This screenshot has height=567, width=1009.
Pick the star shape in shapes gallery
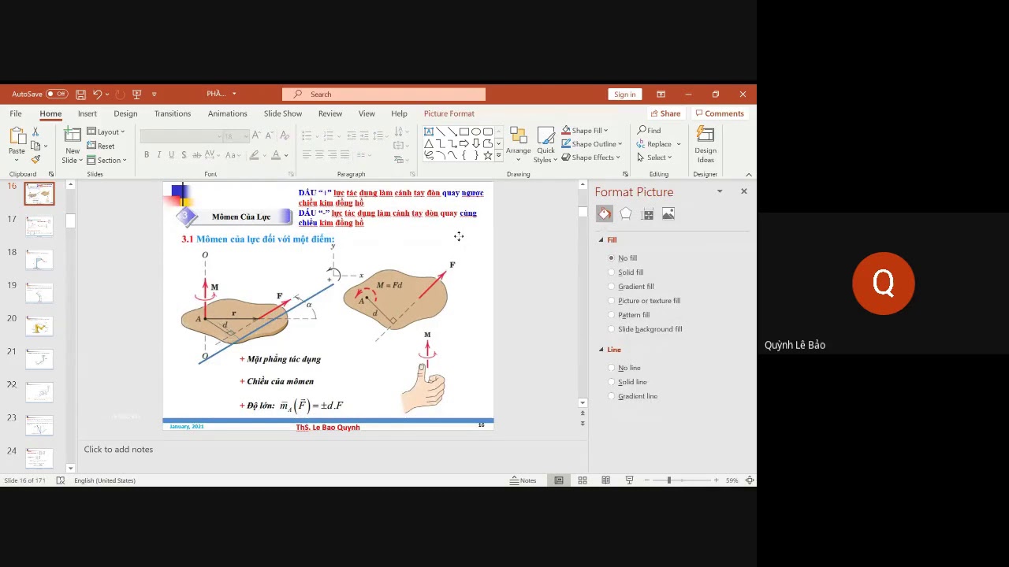[x=488, y=155]
